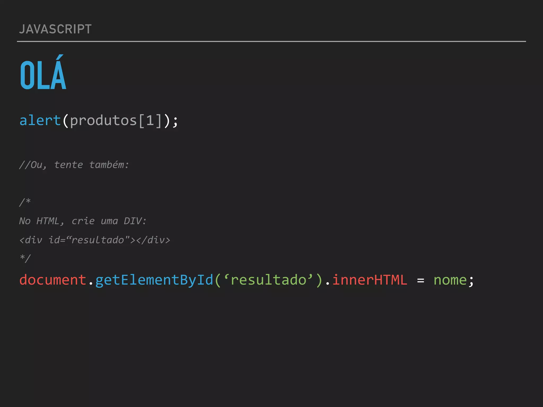The width and height of the screenshot is (543, 407).
Task: Click the comment closer */
Action: pos(25,258)
